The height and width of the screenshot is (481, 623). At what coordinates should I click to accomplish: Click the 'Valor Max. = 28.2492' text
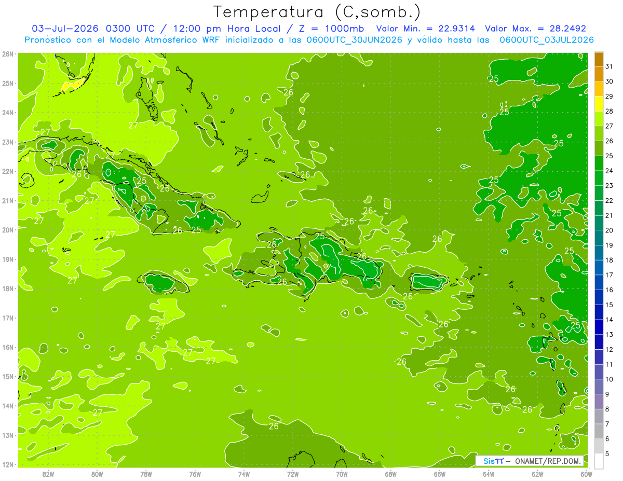point(535,29)
